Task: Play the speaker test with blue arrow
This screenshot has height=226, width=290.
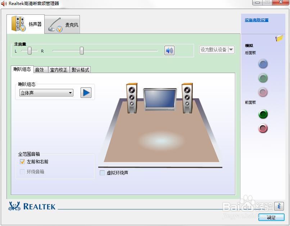Action: point(86,92)
